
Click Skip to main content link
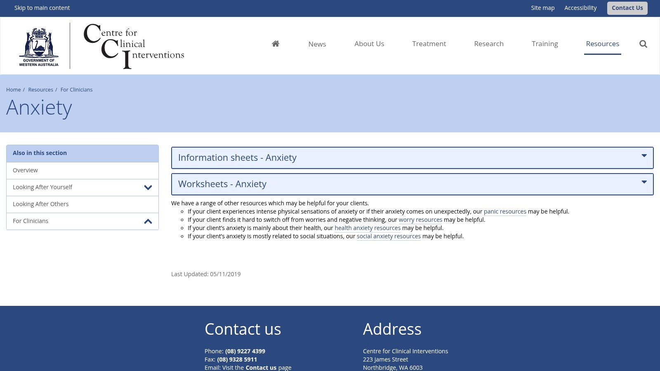42,8
